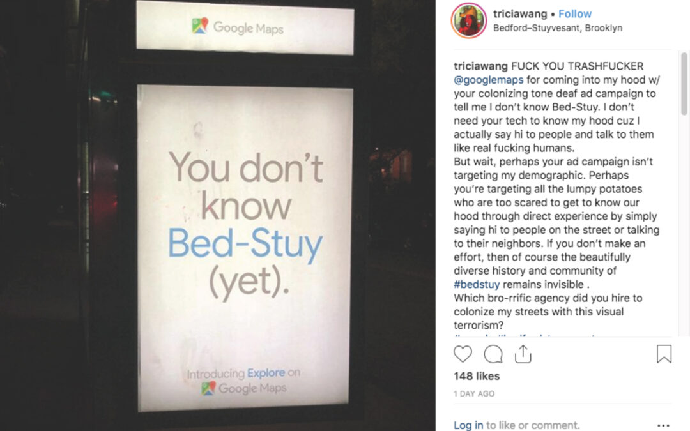The width and height of the screenshot is (690, 431).
Task: Follow the triciawang account
Action: [575, 14]
